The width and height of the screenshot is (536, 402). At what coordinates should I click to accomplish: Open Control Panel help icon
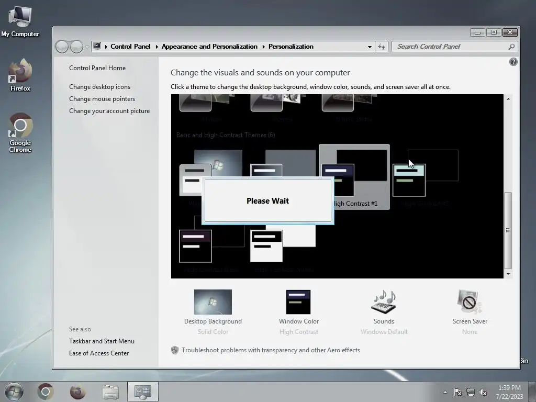tap(513, 62)
